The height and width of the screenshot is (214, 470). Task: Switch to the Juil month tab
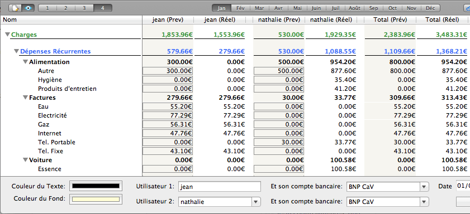click(x=335, y=8)
